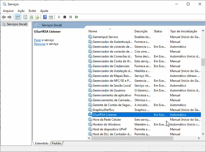
Task: Click the gear icon of Gerenciador de Credenciais
Action: (90, 66)
